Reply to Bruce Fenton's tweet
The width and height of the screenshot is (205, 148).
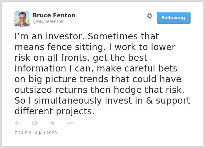pos(17,123)
